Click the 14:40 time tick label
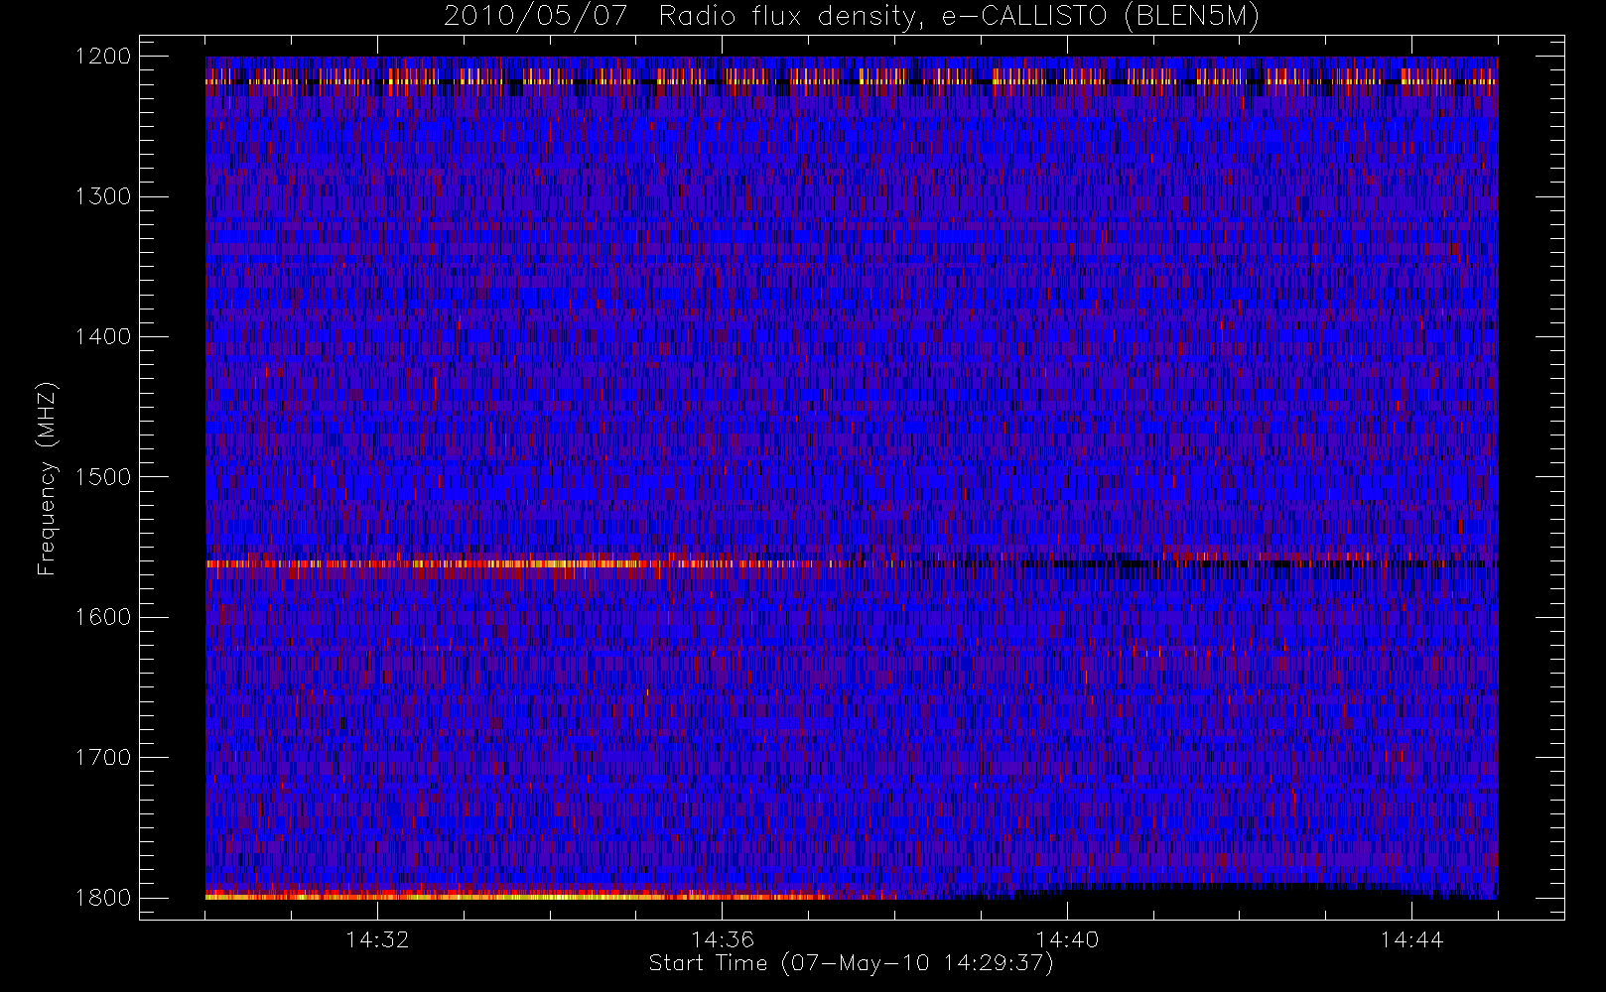Viewport: 1606px width, 992px height. (x=1067, y=939)
